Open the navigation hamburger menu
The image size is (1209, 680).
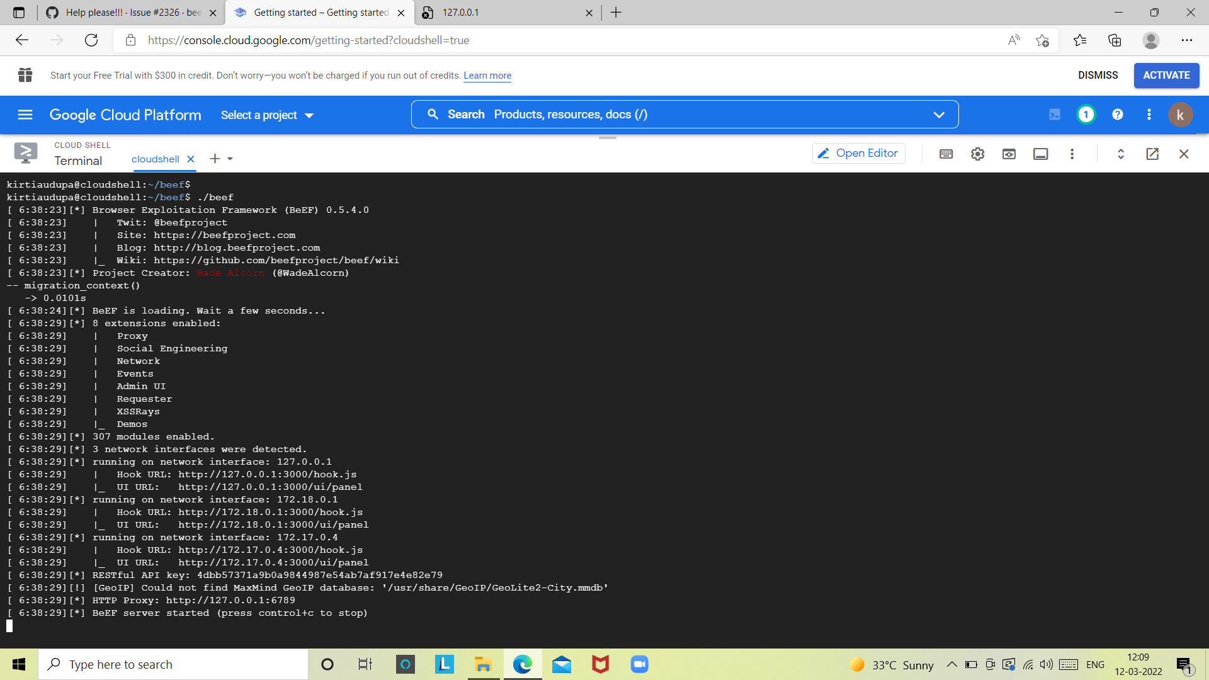(x=25, y=115)
